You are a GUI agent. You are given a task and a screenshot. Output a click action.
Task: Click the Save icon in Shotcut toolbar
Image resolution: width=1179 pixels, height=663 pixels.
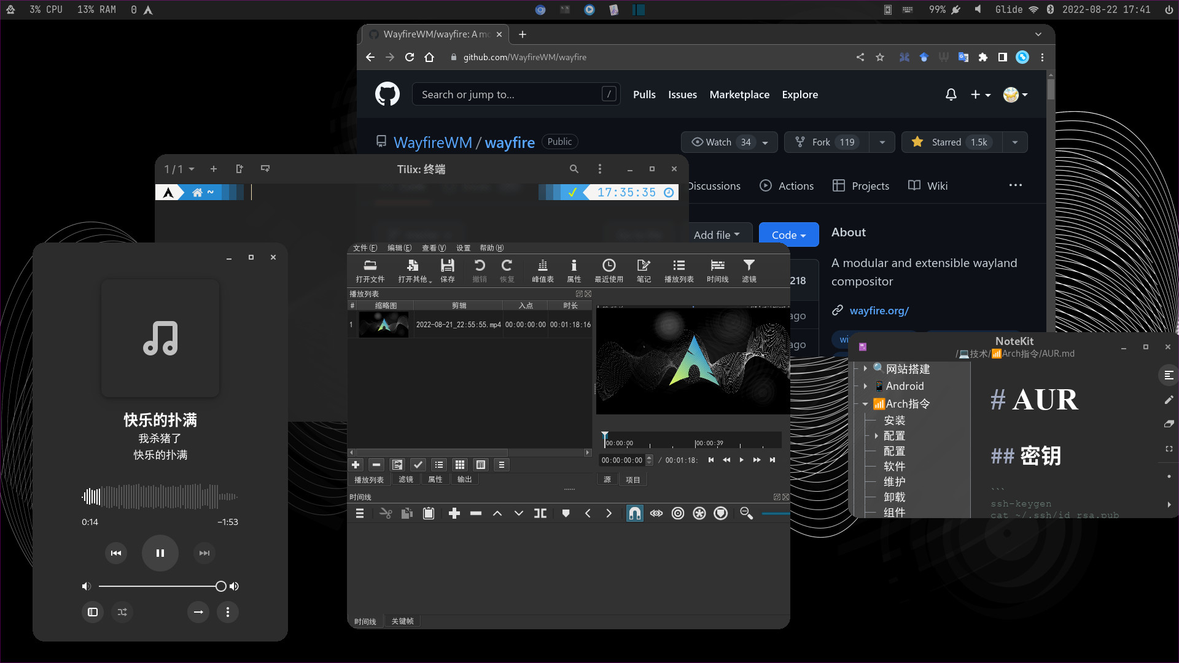447,265
